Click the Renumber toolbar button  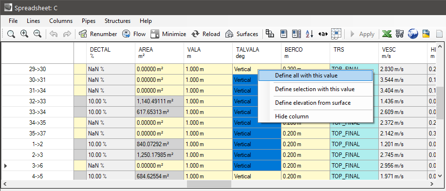(x=98, y=34)
